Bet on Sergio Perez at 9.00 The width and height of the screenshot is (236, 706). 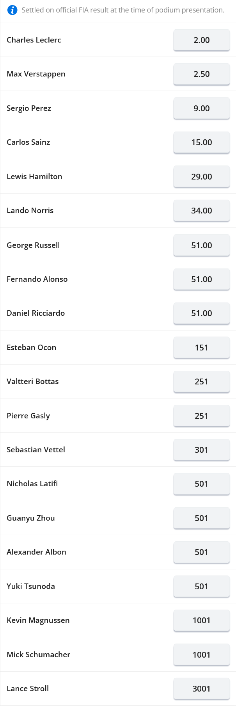pos(201,108)
